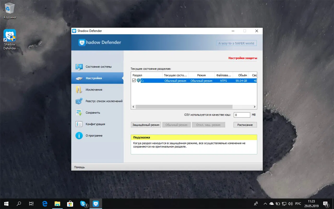Open taskbar Search magnifier
Image resolution: width=334 pixels, height=209 pixels.
click(x=19, y=204)
